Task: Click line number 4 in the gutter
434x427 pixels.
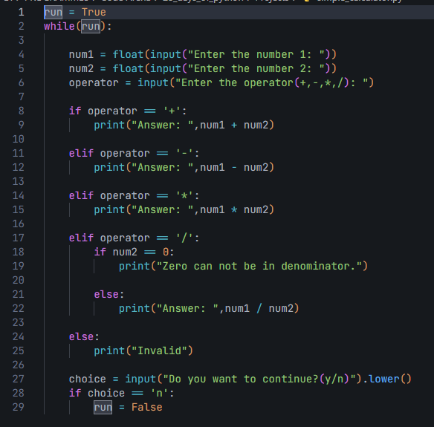Action: point(21,54)
